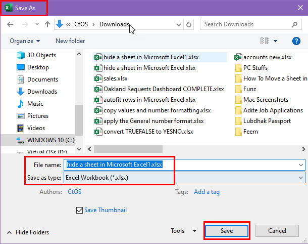Viewport: 308px width, 244px height.
Task: Close the Save As dialog
Action: pos(300,8)
